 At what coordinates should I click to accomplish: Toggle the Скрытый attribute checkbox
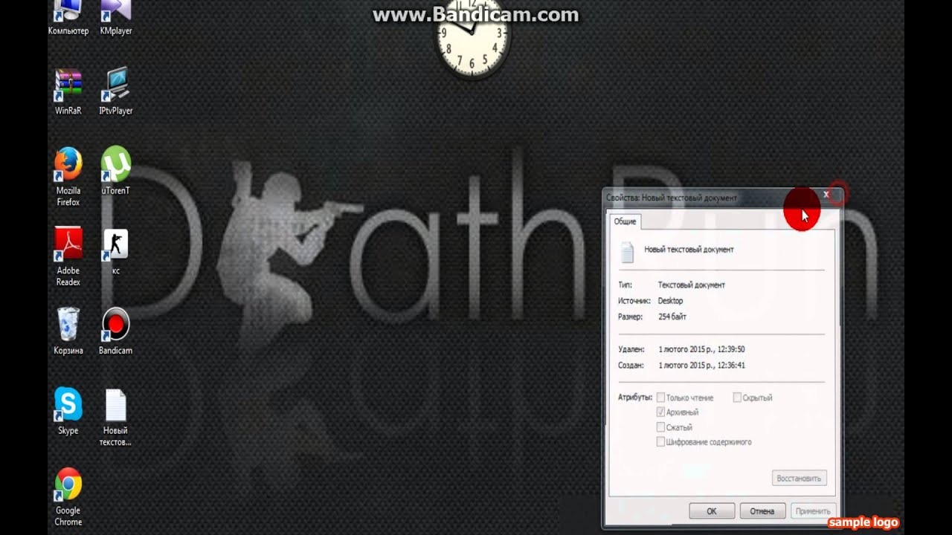[x=737, y=398]
